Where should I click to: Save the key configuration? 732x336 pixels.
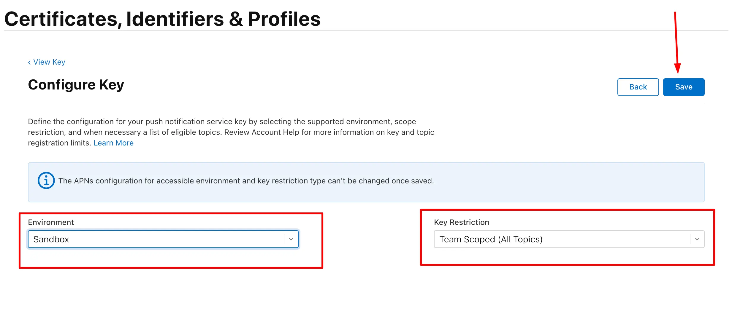pyautogui.click(x=684, y=87)
